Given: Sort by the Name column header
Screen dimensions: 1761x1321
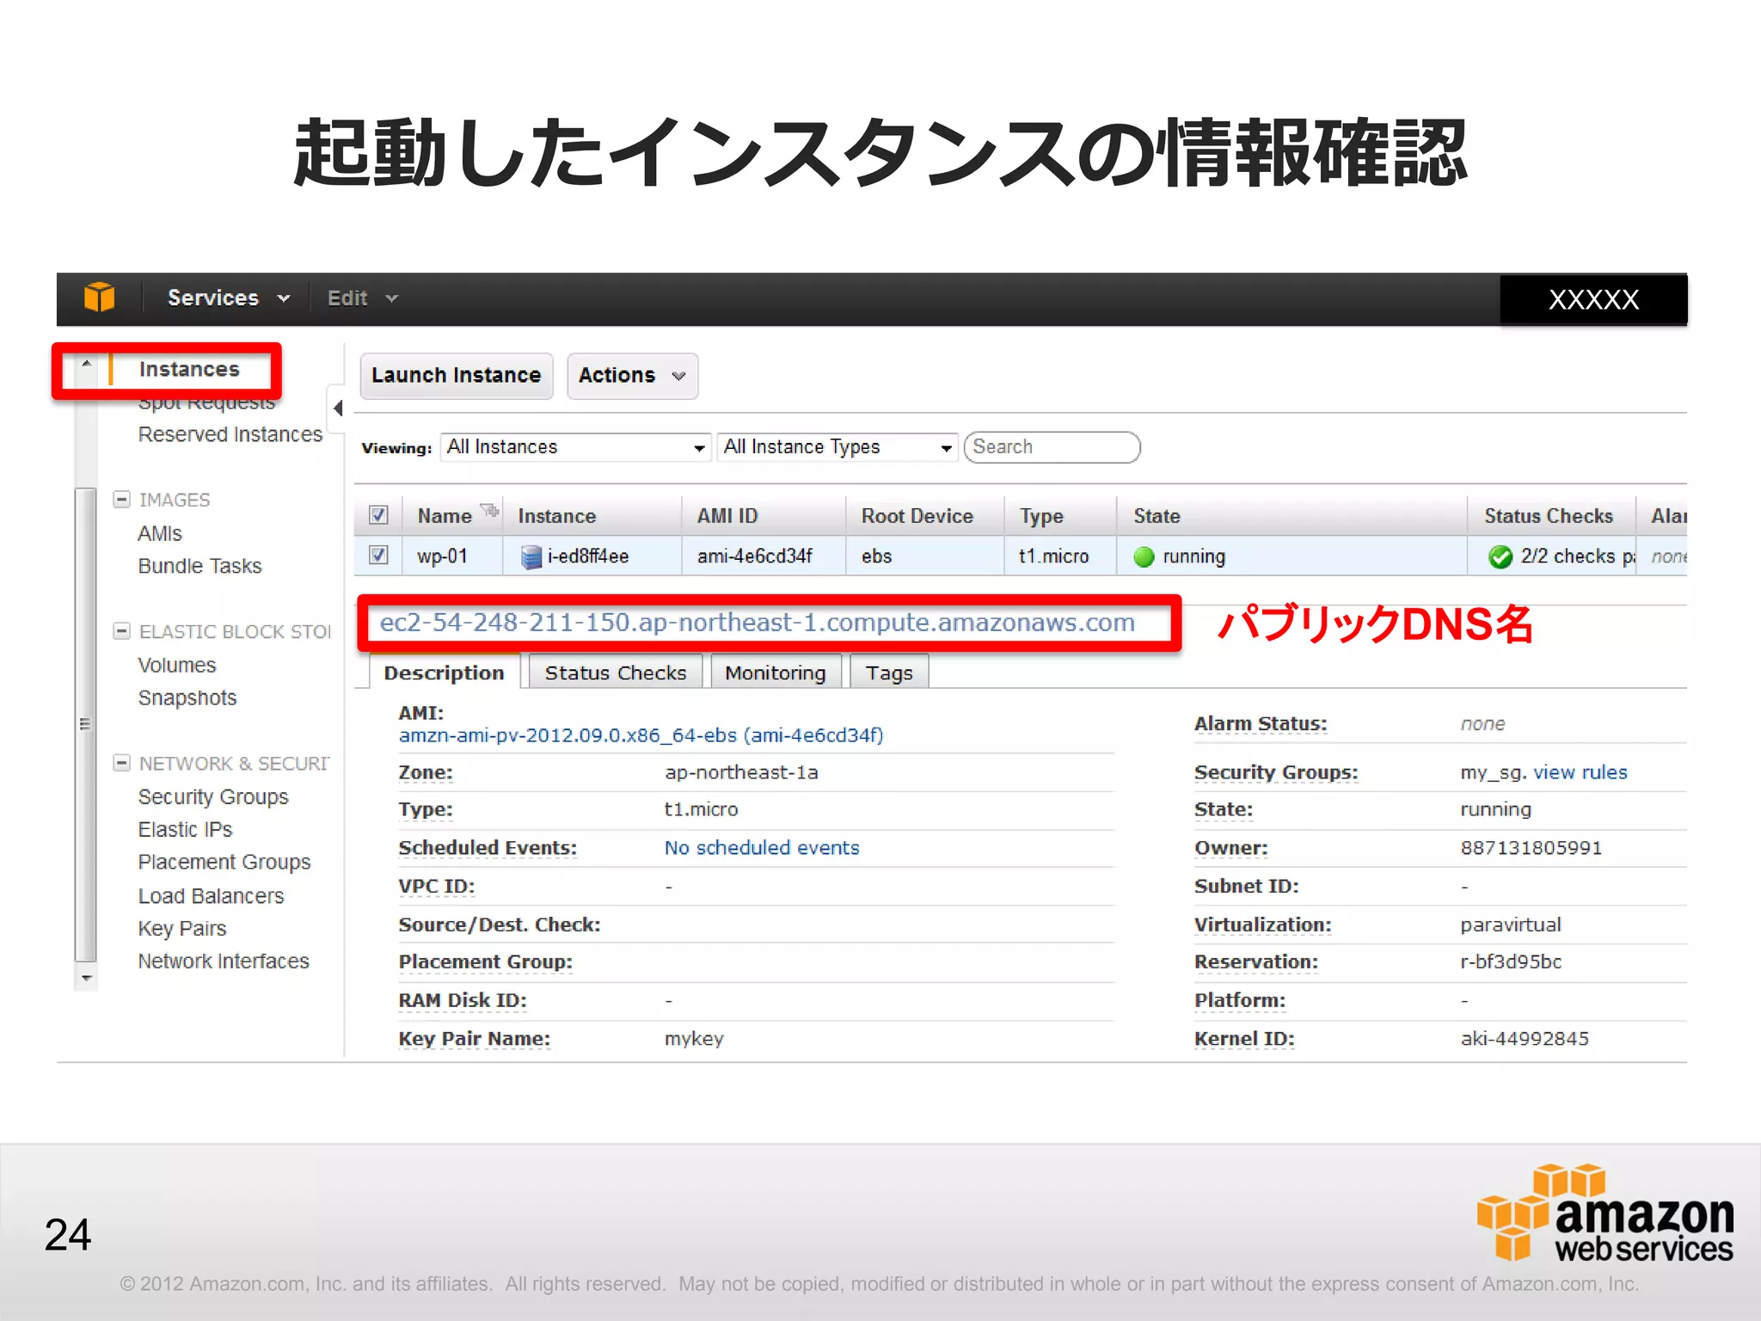Looking at the screenshot, I should [x=445, y=516].
